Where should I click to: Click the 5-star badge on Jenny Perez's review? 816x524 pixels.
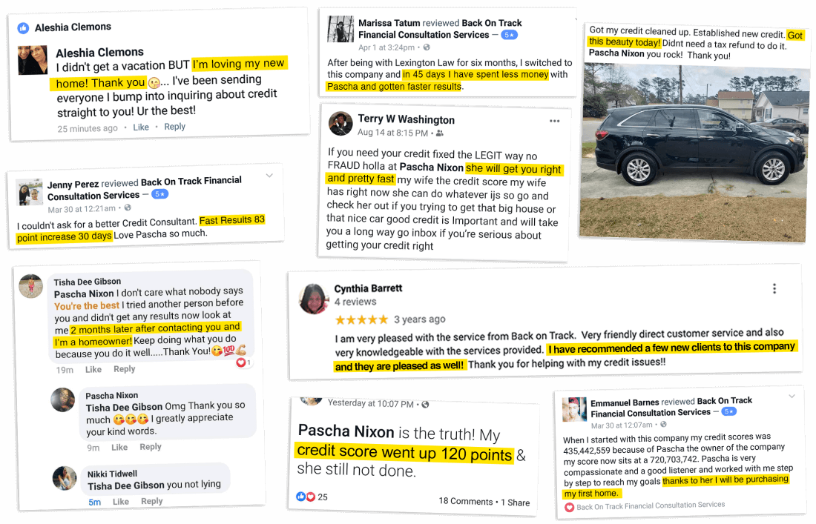coord(159,194)
